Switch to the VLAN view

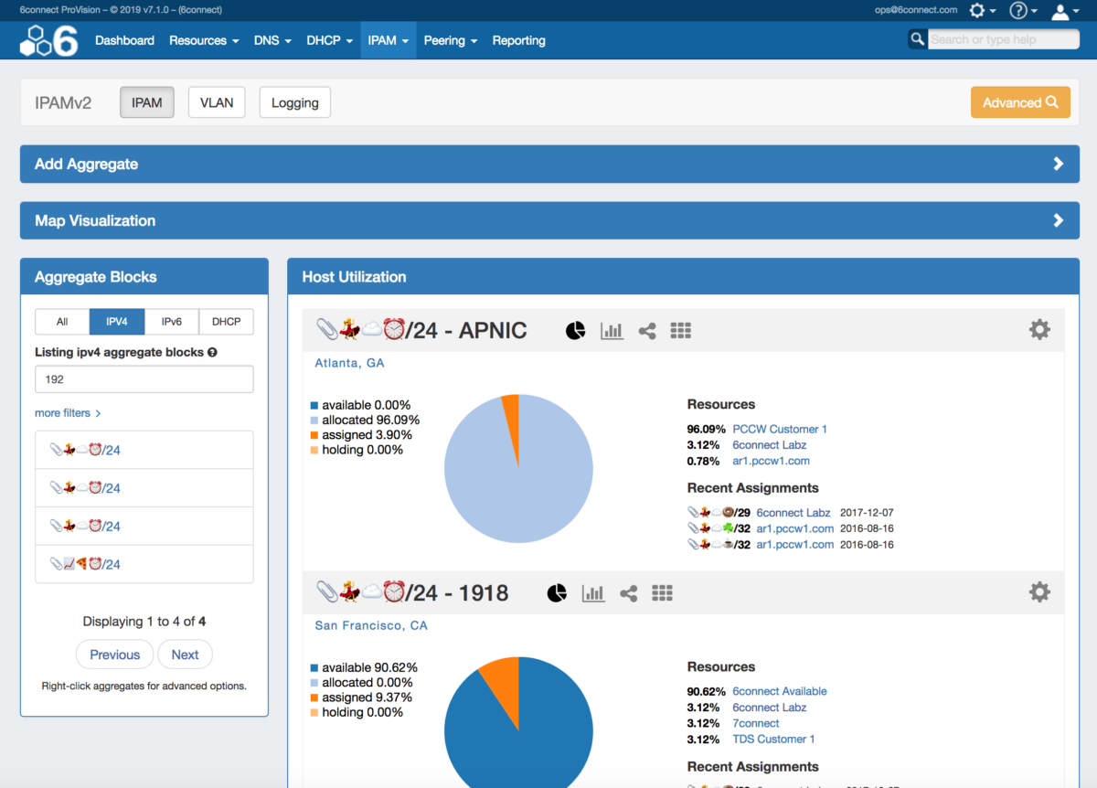tap(217, 102)
